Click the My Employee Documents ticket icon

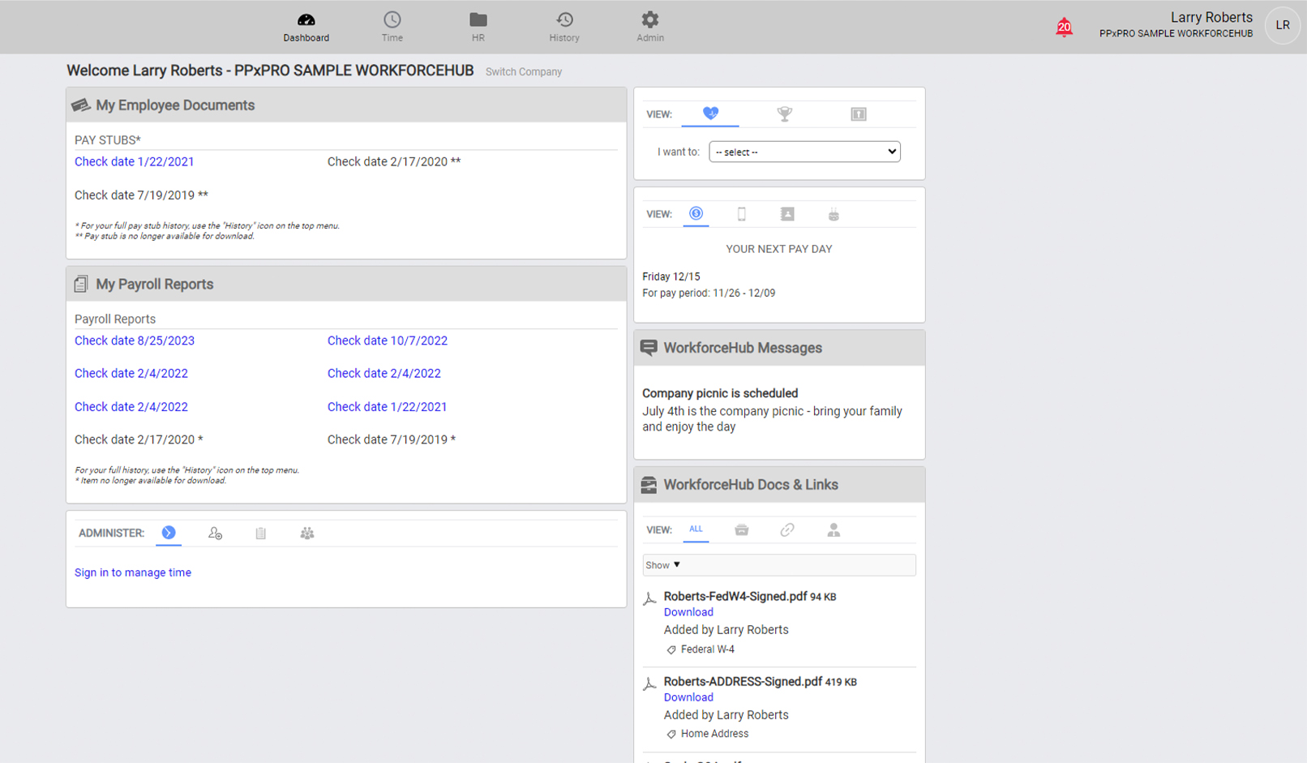click(x=80, y=105)
